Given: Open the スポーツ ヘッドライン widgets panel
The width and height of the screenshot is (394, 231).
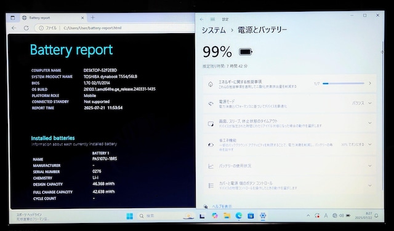Looking at the screenshot, I should point(33,217).
